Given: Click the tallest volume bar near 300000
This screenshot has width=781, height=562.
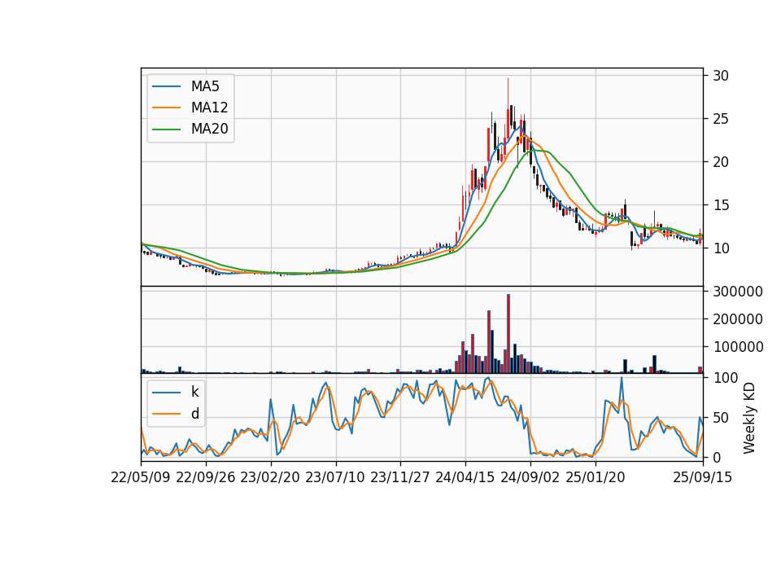Looking at the screenshot, I should tap(508, 334).
